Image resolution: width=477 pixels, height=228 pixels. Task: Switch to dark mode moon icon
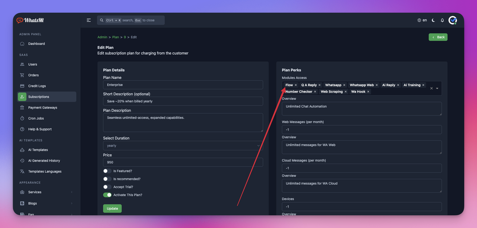pos(433,20)
